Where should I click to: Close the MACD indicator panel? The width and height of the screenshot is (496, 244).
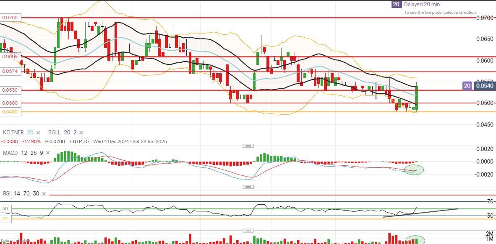pyautogui.click(x=48, y=153)
